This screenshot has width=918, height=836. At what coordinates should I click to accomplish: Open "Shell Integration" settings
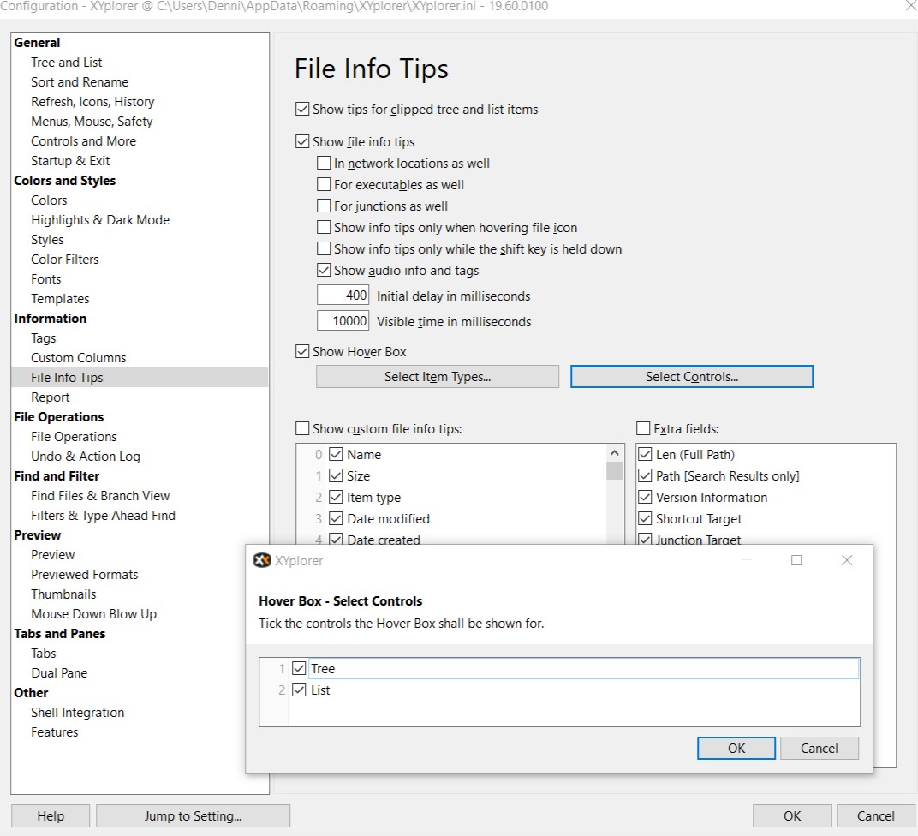[77, 712]
